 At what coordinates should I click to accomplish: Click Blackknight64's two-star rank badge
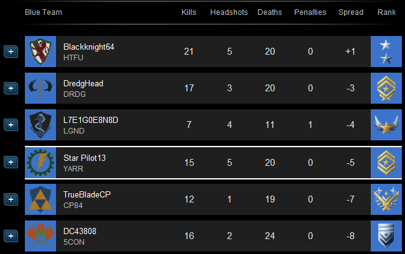[x=386, y=52]
